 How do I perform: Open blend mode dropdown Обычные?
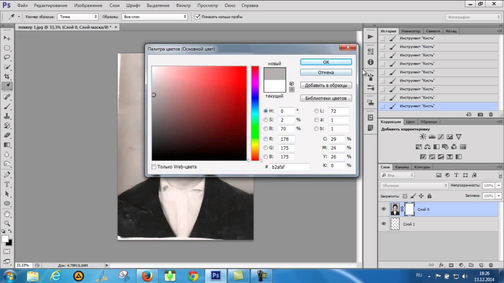(x=414, y=185)
